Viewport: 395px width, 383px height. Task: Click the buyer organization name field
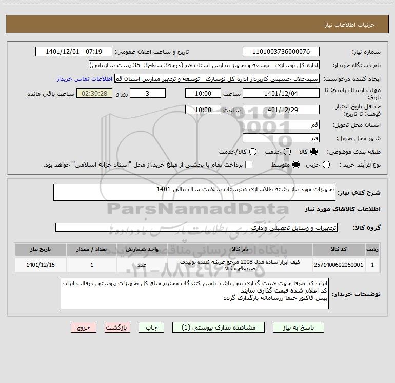click(204, 65)
